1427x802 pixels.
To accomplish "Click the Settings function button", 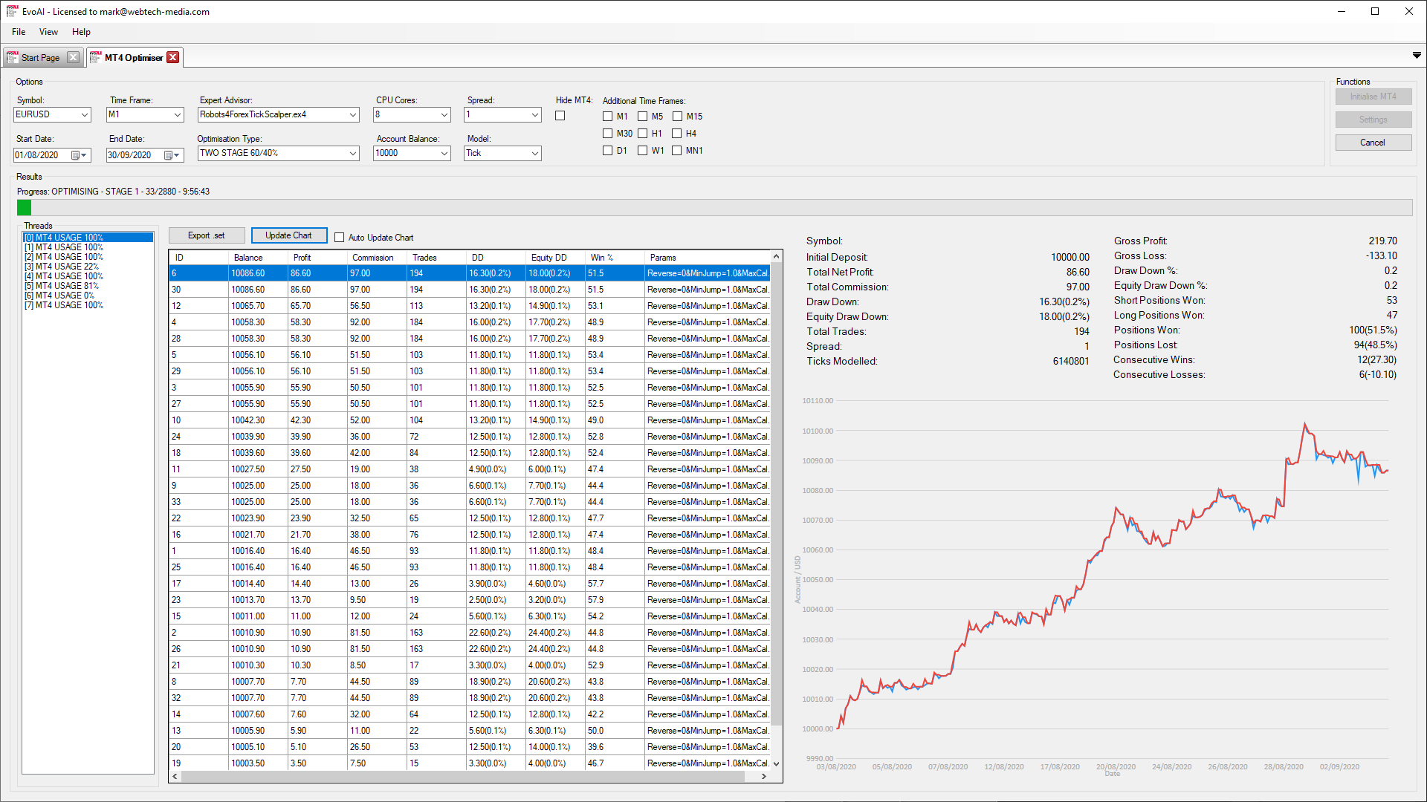I will tap(1373, 120).
